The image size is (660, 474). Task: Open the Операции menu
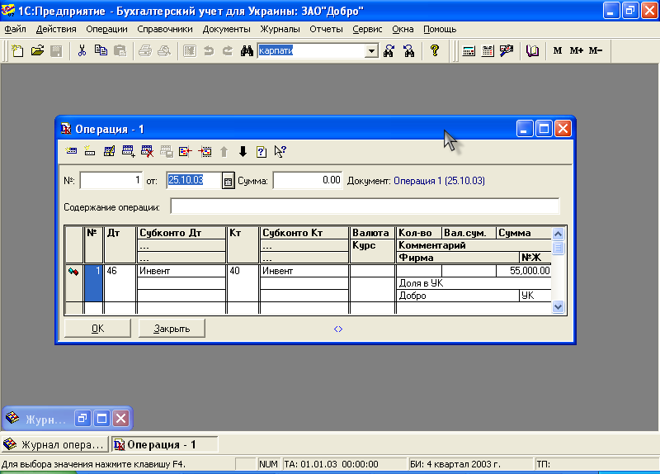click(x=106, y=29)
